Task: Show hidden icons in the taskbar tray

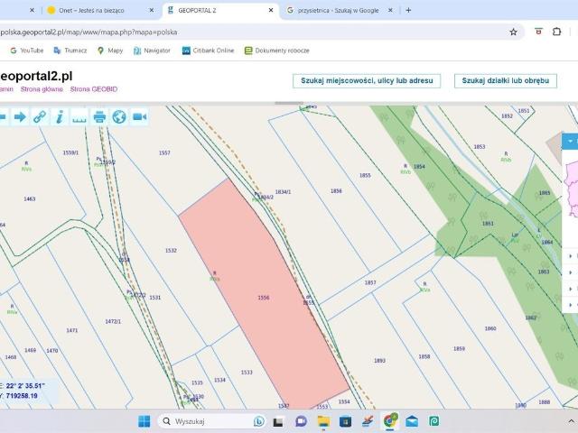Action: click(571, 421)
